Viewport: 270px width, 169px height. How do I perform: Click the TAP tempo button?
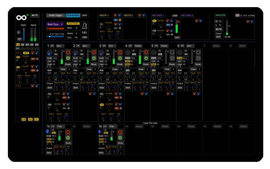click(x=85, y=37)
